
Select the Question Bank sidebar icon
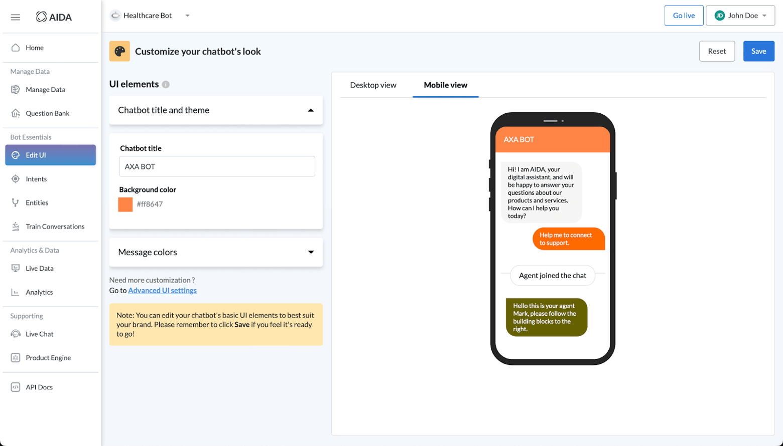[x=16, y=113]
